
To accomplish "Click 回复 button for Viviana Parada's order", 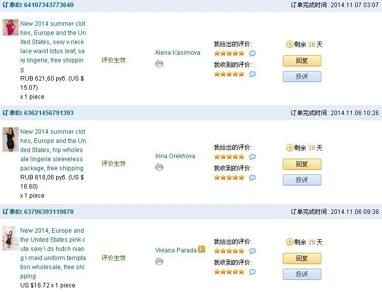I will click(x=302, y=259).
